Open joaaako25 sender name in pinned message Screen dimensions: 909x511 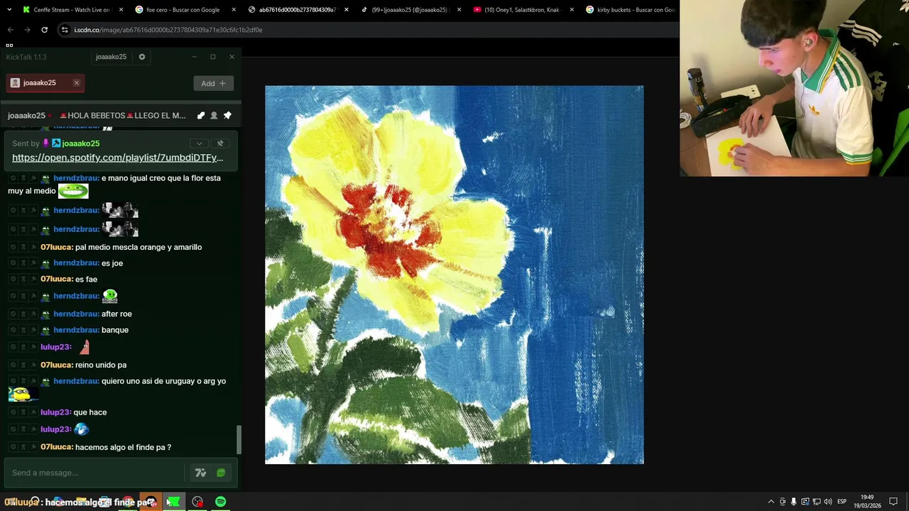81,143
